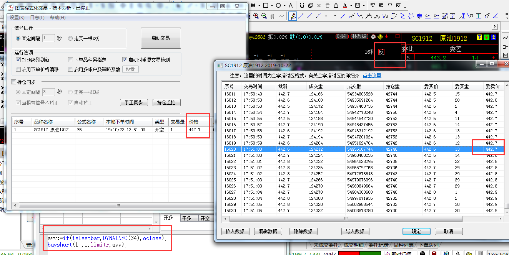Click the 导入数据 button
Screen dimensions: 509x255
355,231
